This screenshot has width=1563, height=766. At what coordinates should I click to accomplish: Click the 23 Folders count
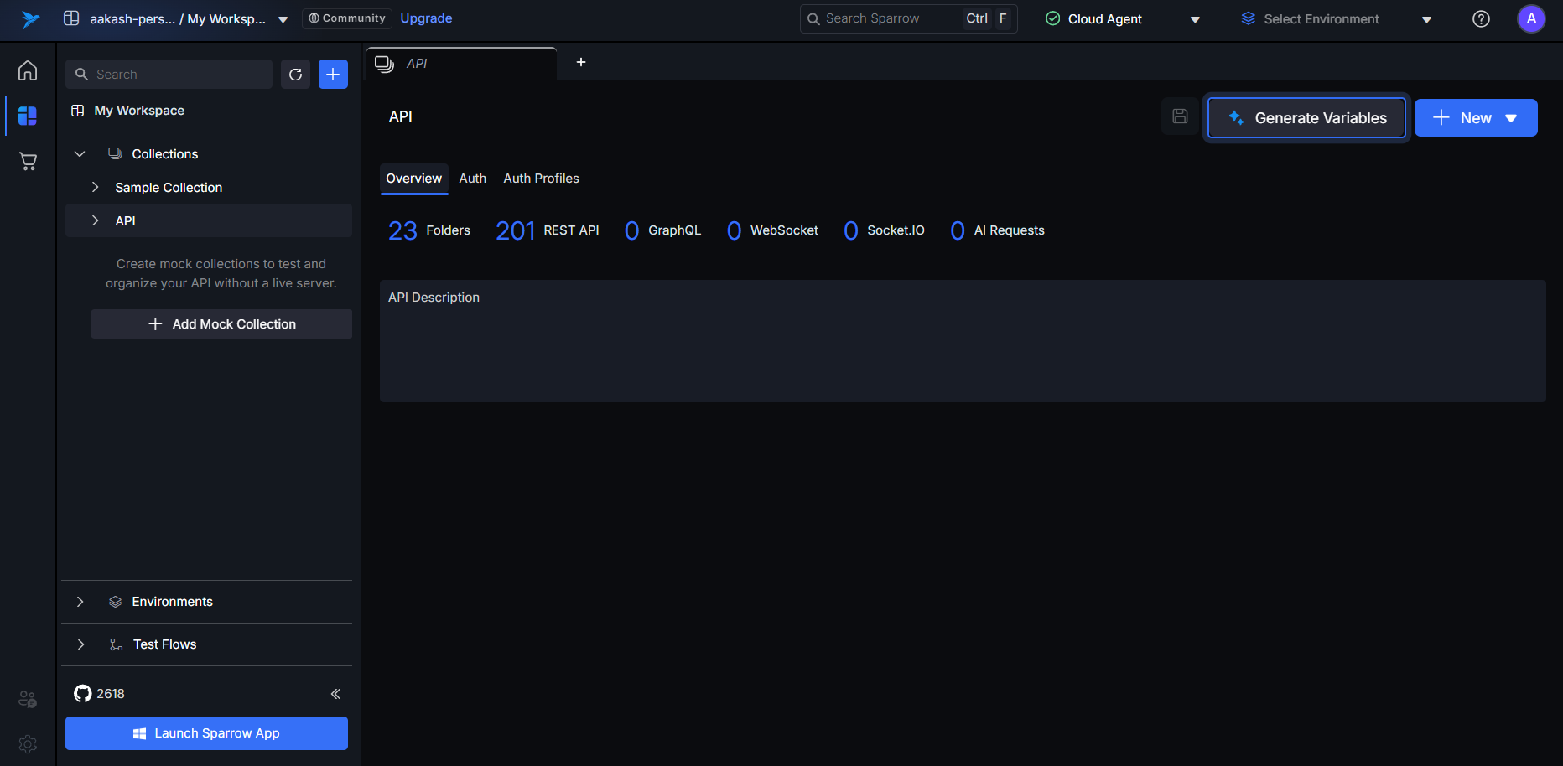point(429,230)
